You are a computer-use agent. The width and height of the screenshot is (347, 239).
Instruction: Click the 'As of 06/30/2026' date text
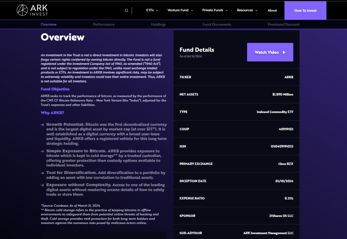point(190,56)
